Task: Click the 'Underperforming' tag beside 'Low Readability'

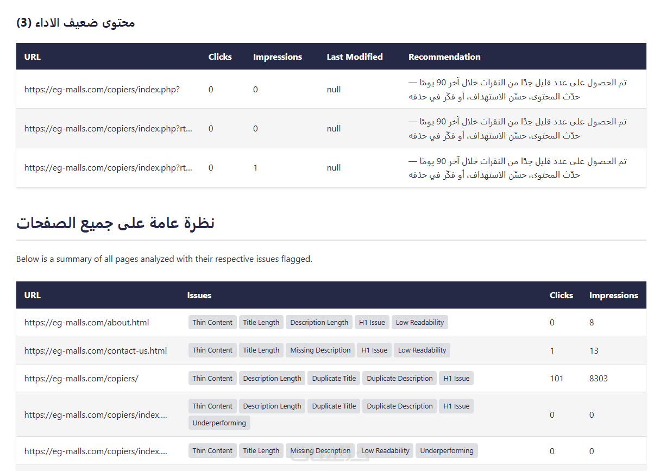Action: tap(447, 451)
